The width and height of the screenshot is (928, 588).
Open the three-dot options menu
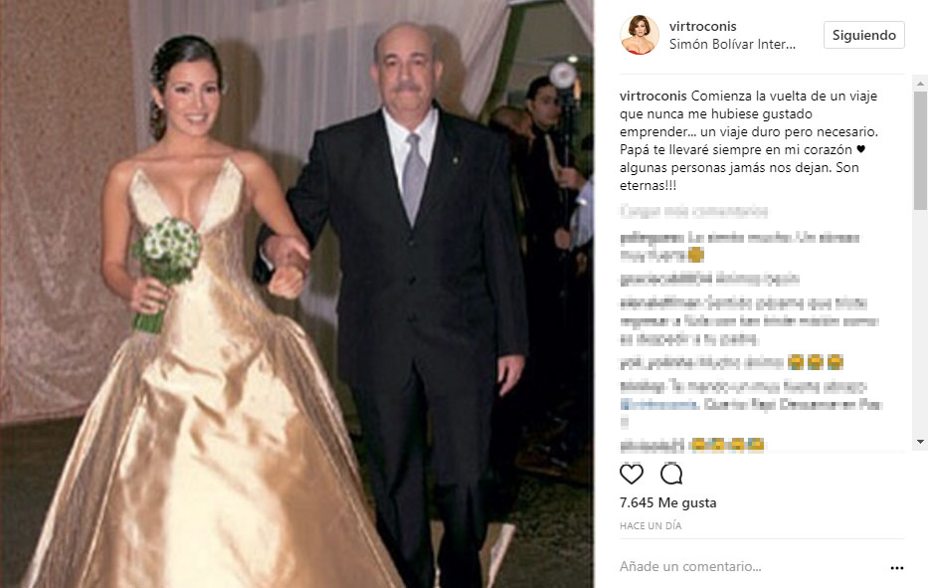click(x=896, y=568)
